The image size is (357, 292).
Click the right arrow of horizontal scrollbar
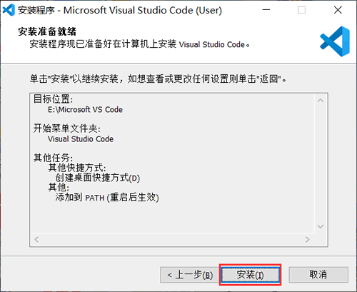click(x=308, y=239)
